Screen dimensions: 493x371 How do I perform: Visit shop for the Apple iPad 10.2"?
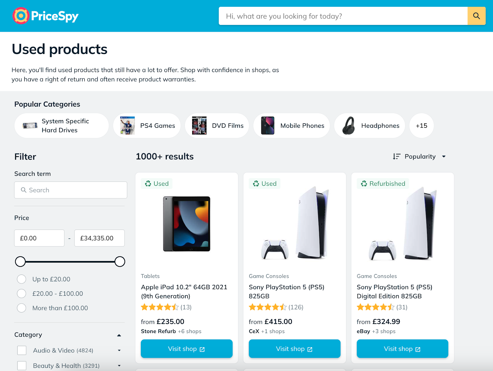(187, 349)
